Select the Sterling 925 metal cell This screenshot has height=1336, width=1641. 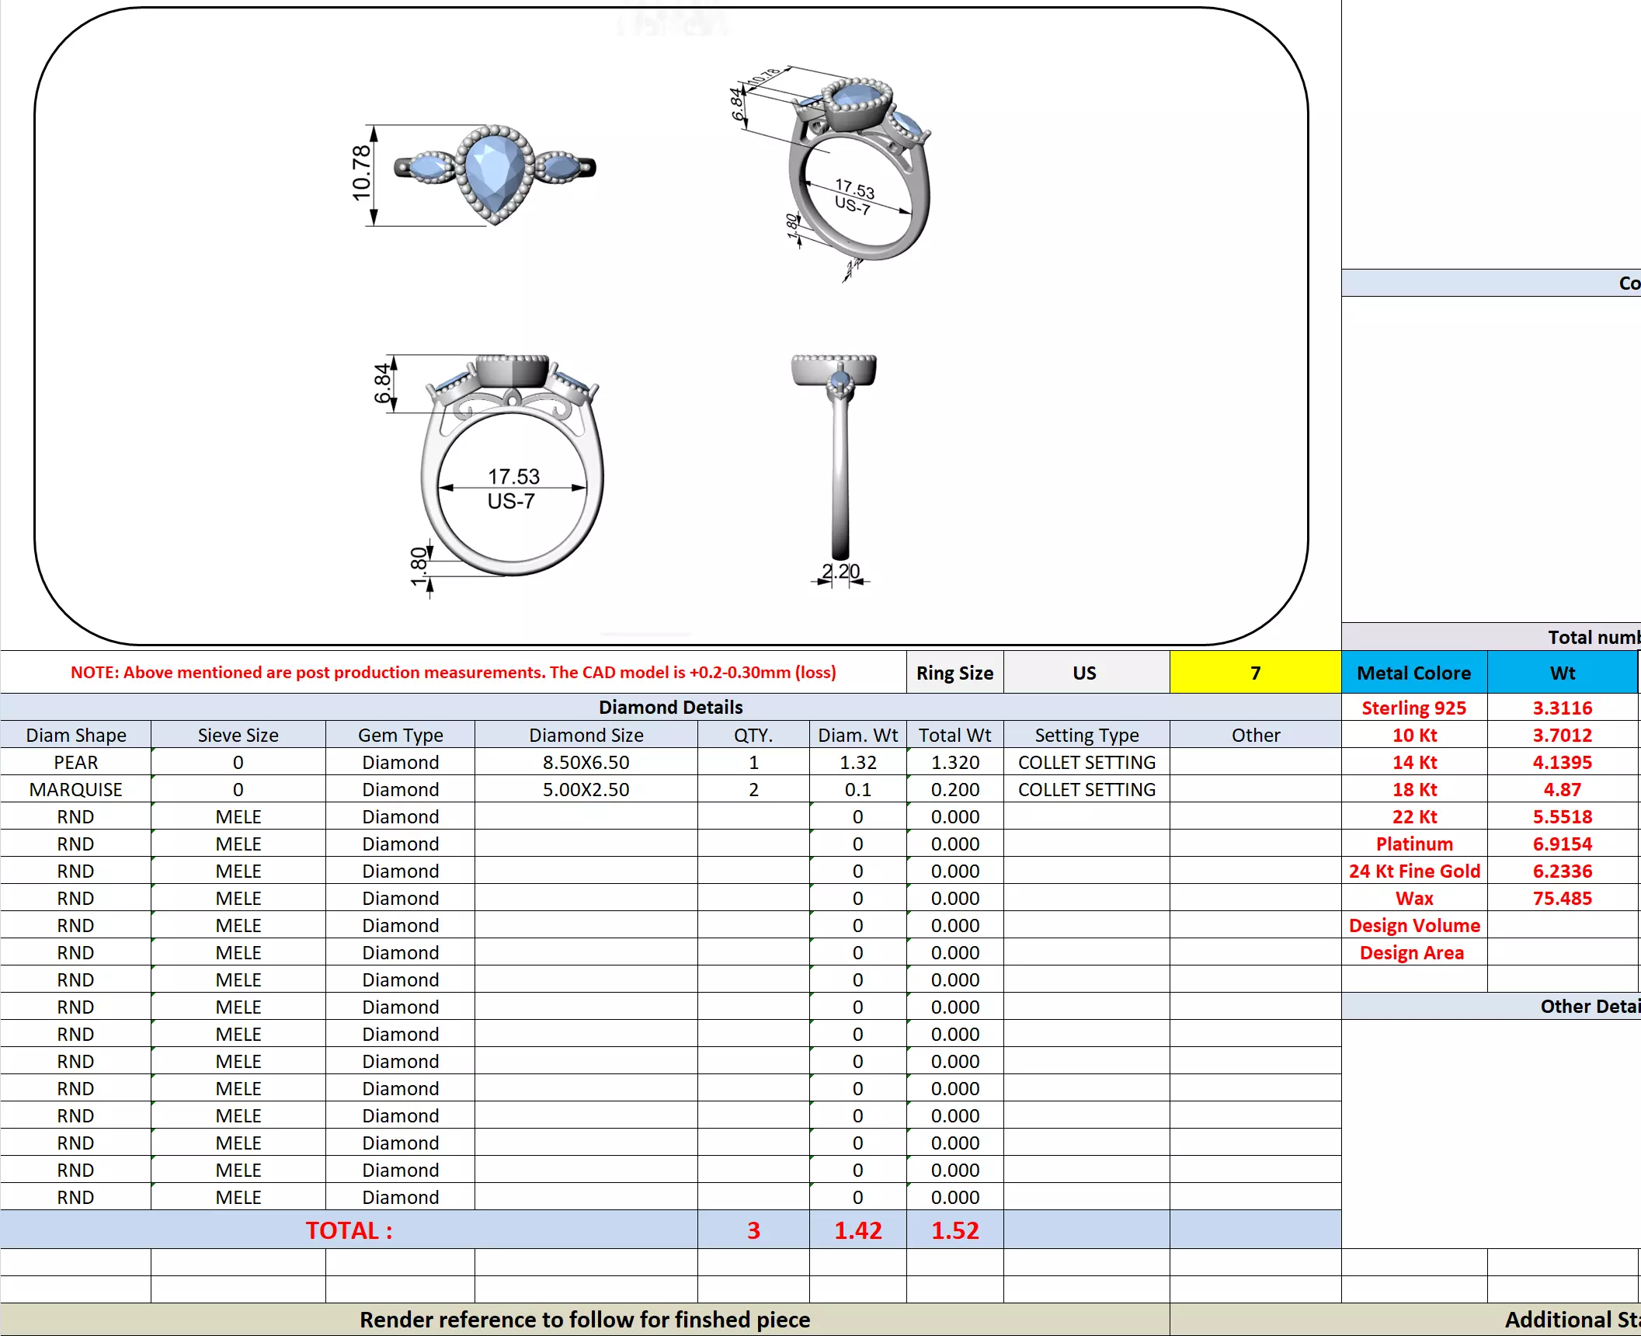(1413, 708)
